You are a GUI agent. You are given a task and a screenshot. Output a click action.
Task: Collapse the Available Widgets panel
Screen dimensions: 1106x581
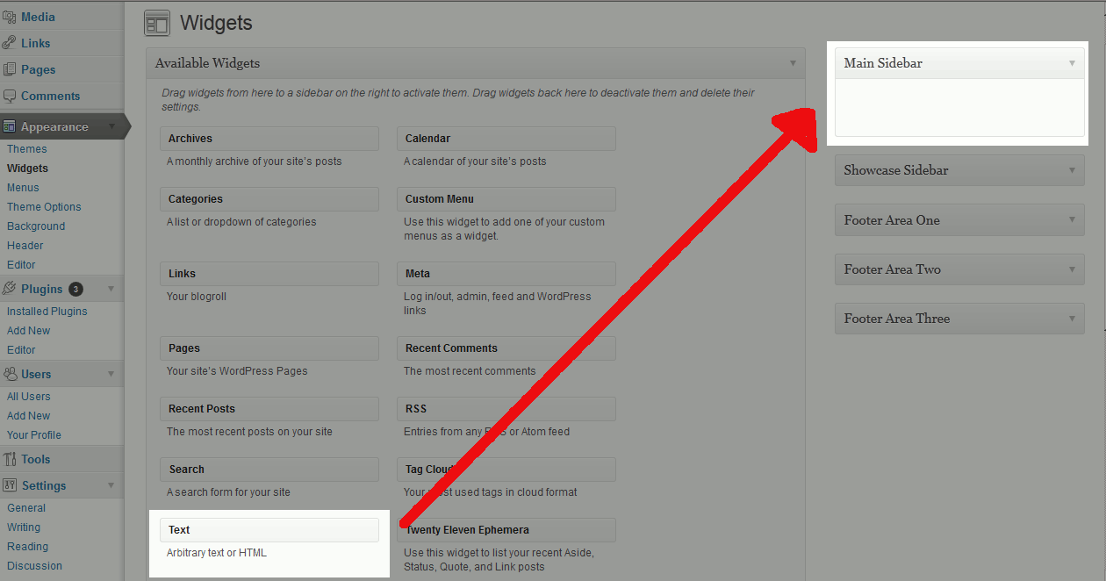click(x=792, y=62)
